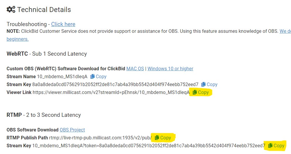The height and width of the screenshot is (154, 291).
Task: Click the WebRTC section heading
Action: point(47,54)
